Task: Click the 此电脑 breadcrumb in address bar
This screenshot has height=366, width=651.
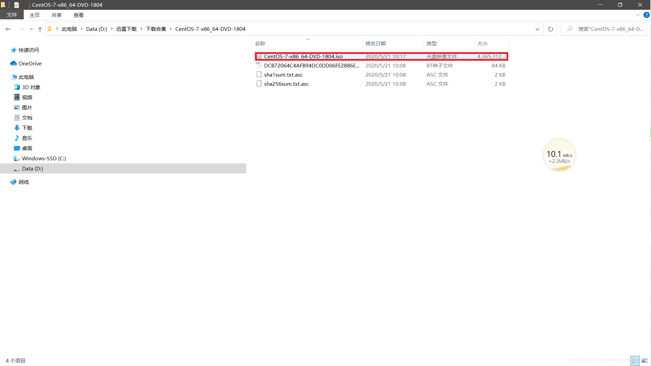Action: (69, 29)
